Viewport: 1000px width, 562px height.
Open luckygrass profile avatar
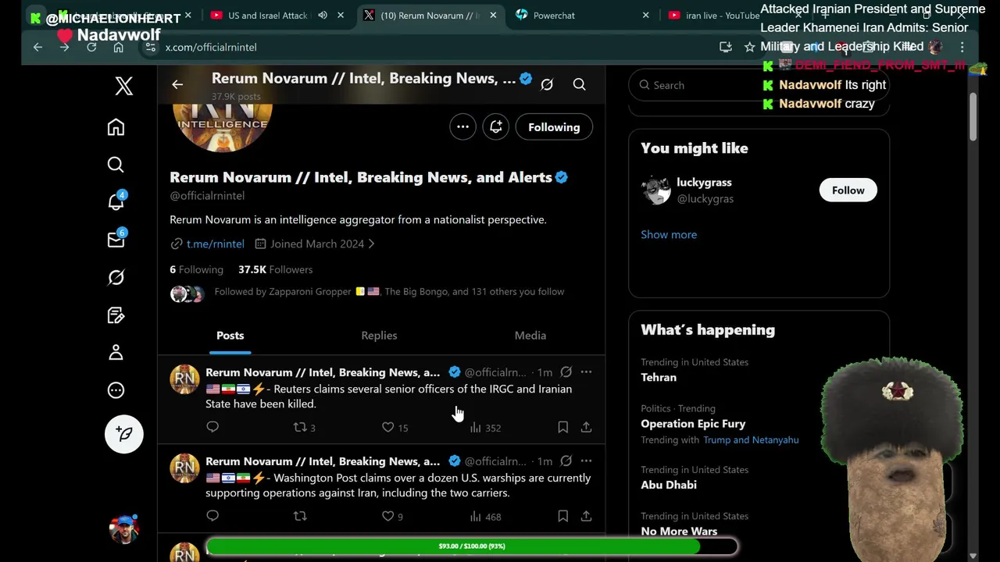[655, 190]
